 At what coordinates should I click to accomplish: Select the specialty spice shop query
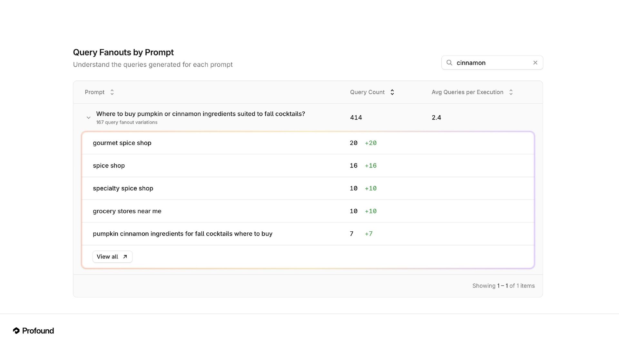tap(123, 188)
